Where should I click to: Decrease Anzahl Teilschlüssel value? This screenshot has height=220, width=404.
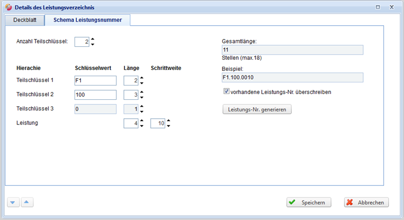(x=93, y=45)
